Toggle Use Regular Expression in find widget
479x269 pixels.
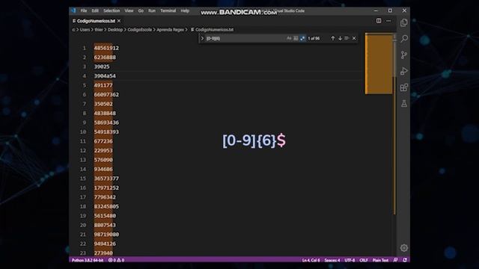[x=302, y=38]
